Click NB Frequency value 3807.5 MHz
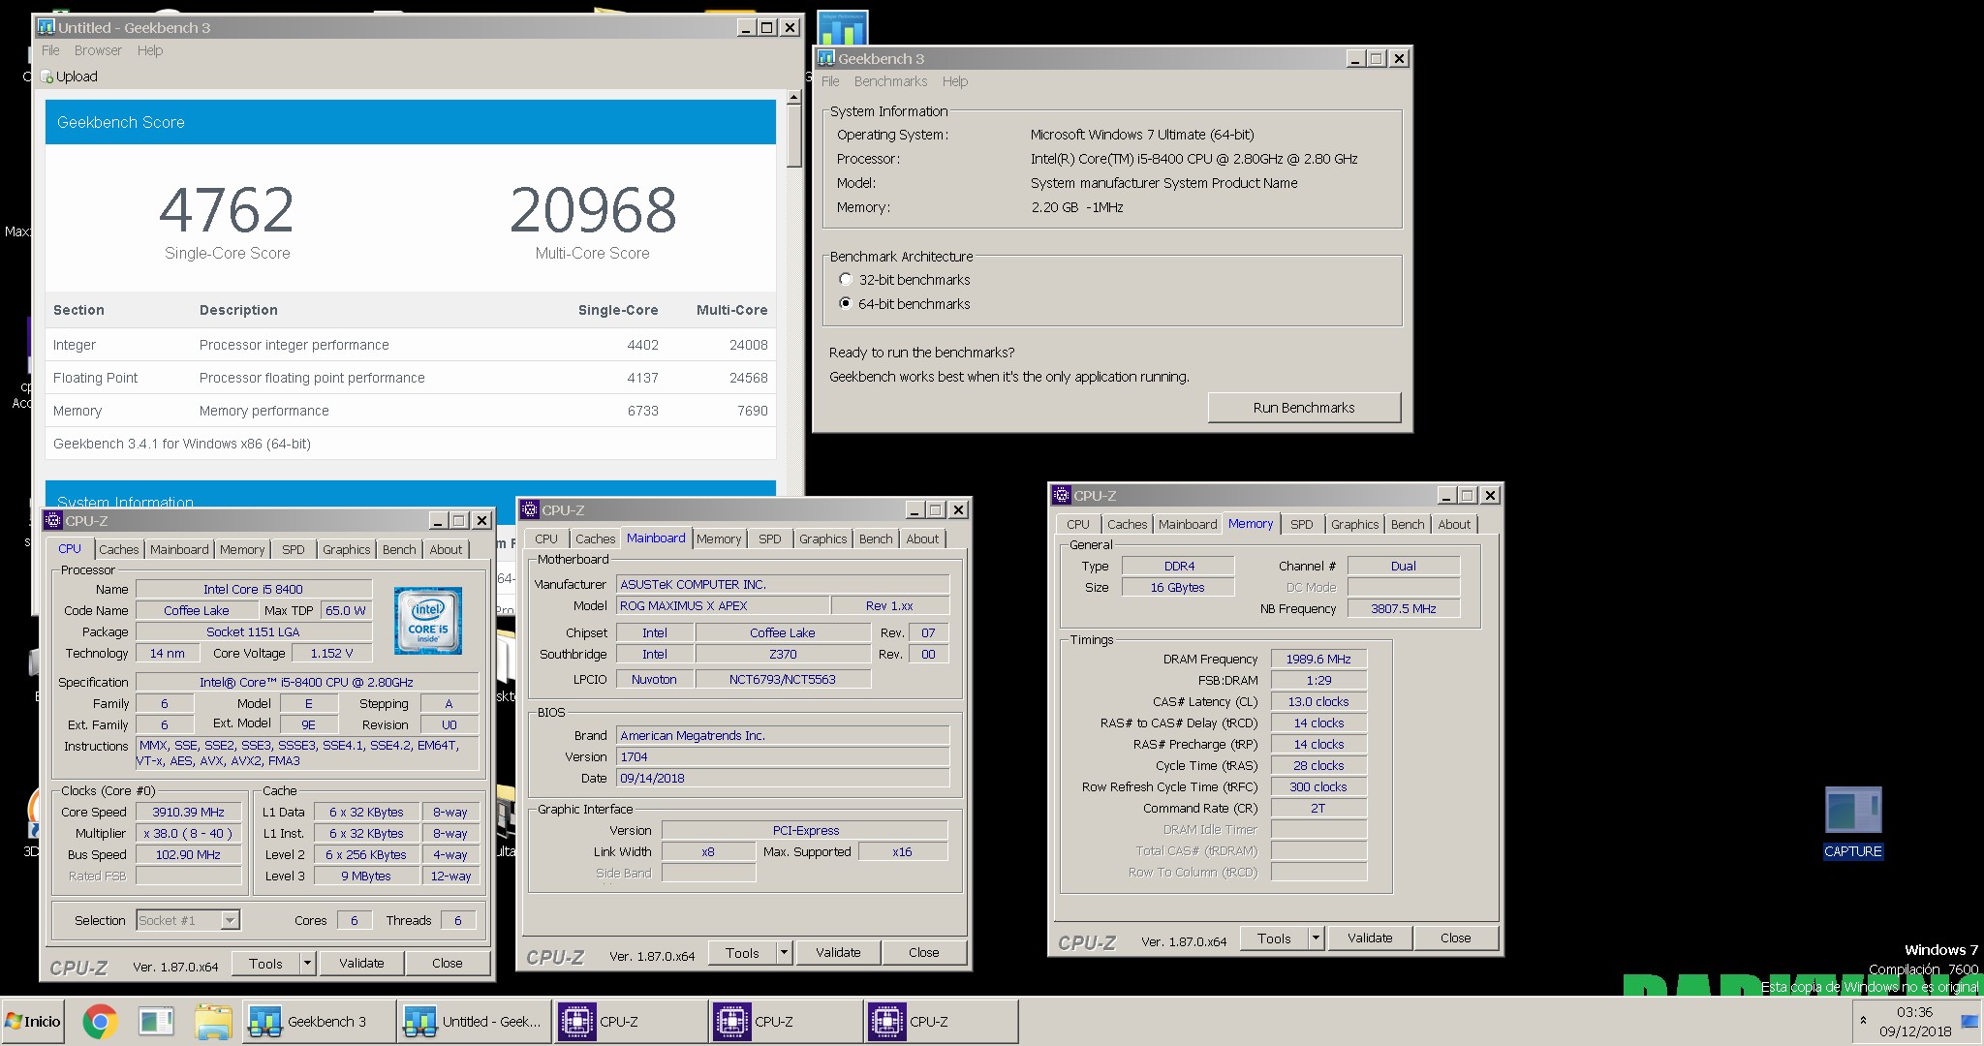Screen dimensions: 1984x1046 1403,608
